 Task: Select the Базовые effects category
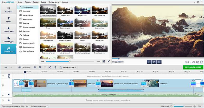(x=28, y=11)
